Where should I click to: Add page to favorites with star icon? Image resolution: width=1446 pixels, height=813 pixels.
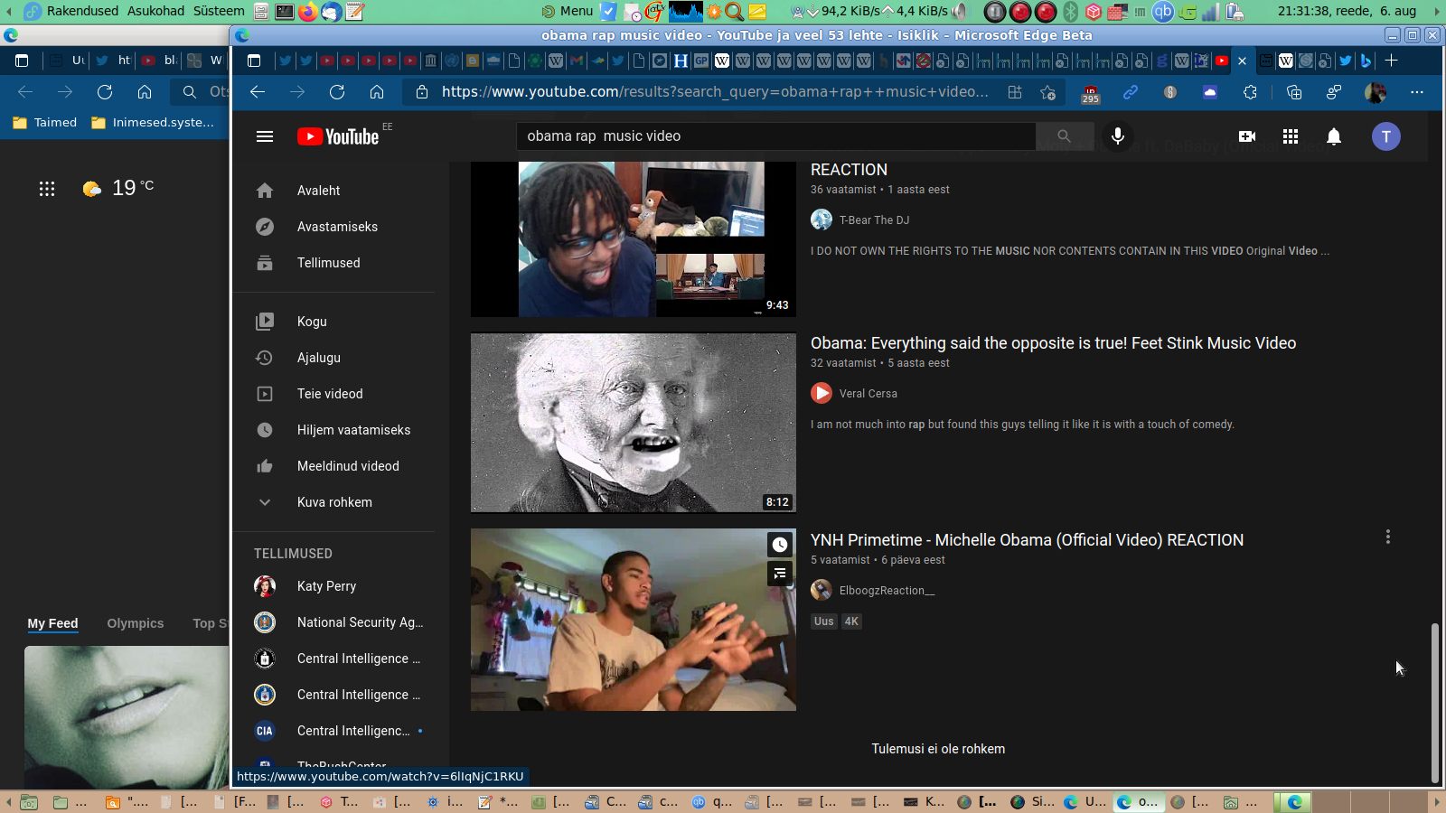1047,92
